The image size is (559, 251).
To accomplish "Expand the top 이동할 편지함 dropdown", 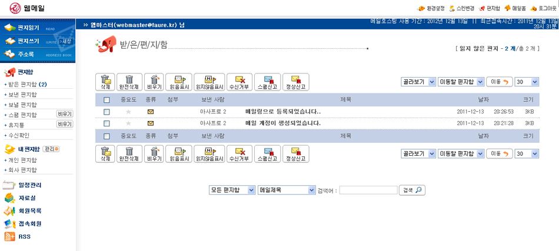I will point(461,82).
